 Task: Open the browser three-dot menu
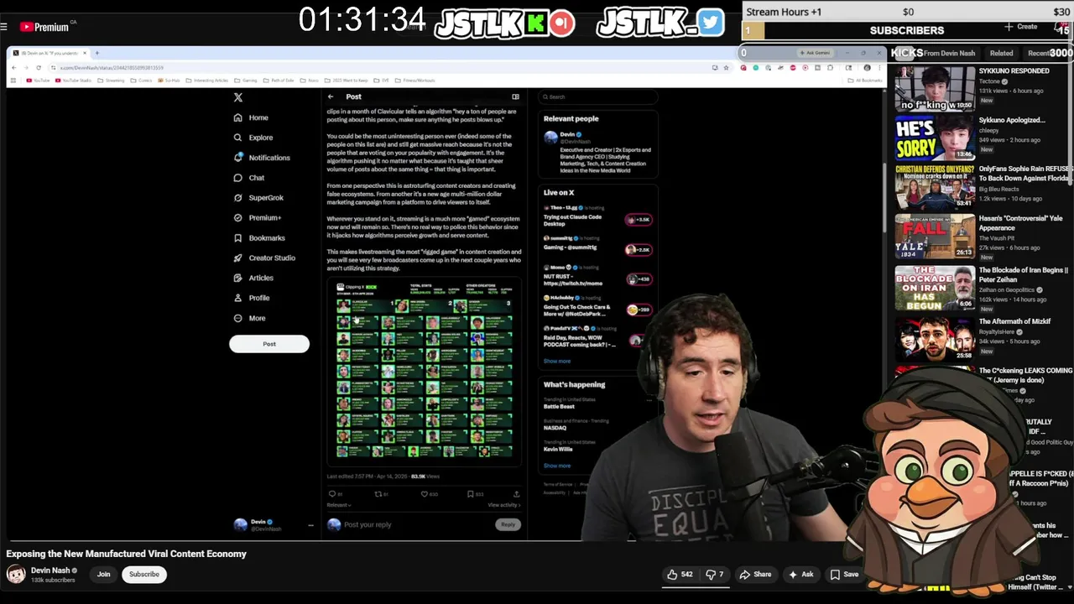click(x=879, y=67)
